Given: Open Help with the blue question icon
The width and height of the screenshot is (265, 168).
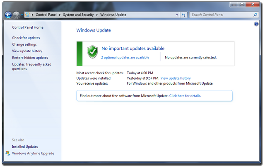Looking at the screenshot, I should pyautogui.click(x=256, y=24).
